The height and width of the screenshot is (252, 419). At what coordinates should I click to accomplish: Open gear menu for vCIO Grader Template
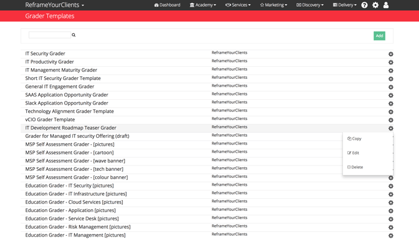(x=391, y=120)
